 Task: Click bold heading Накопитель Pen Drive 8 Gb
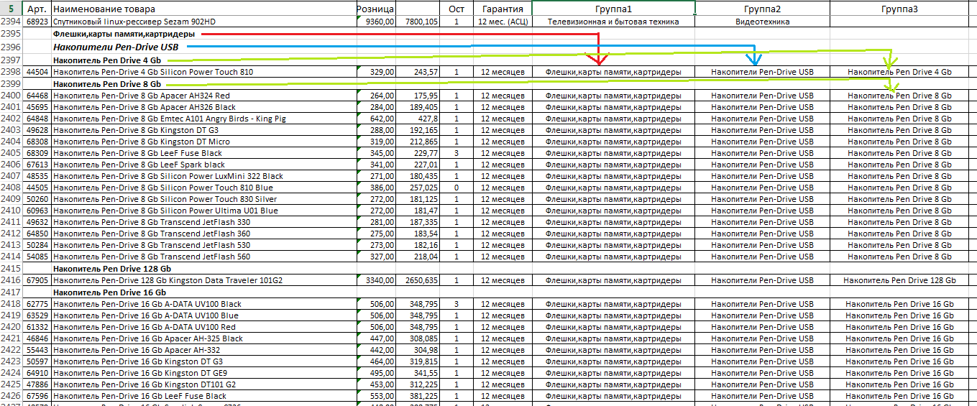pyautogui.click(x=106, y=84)
